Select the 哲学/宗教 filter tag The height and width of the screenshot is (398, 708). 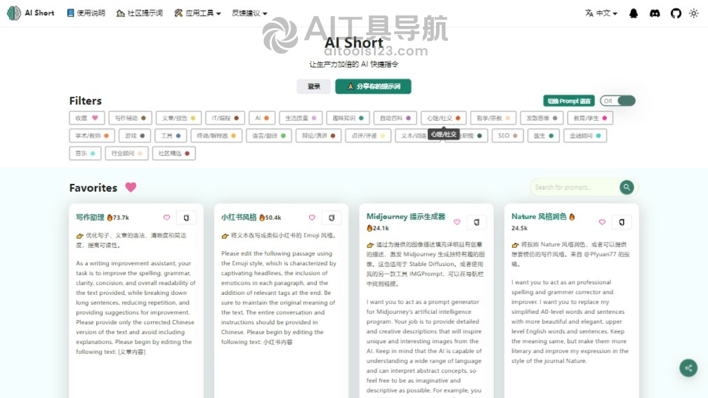click(493, 118)
